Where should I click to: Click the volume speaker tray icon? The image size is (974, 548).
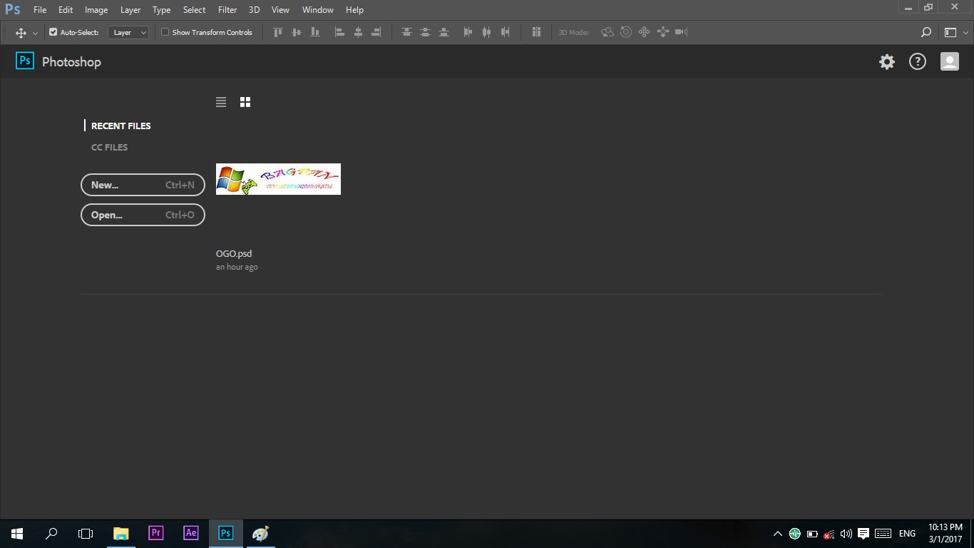tap(846, 534)
